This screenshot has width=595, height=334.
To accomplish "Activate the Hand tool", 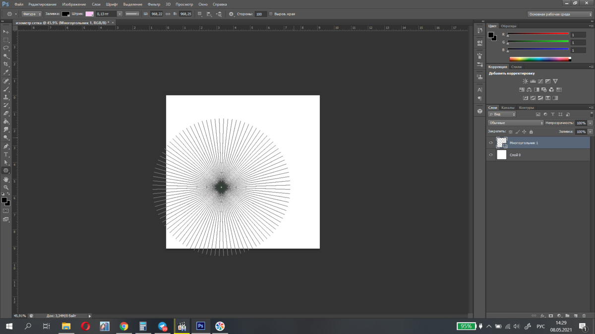I will tap(6, 179).
